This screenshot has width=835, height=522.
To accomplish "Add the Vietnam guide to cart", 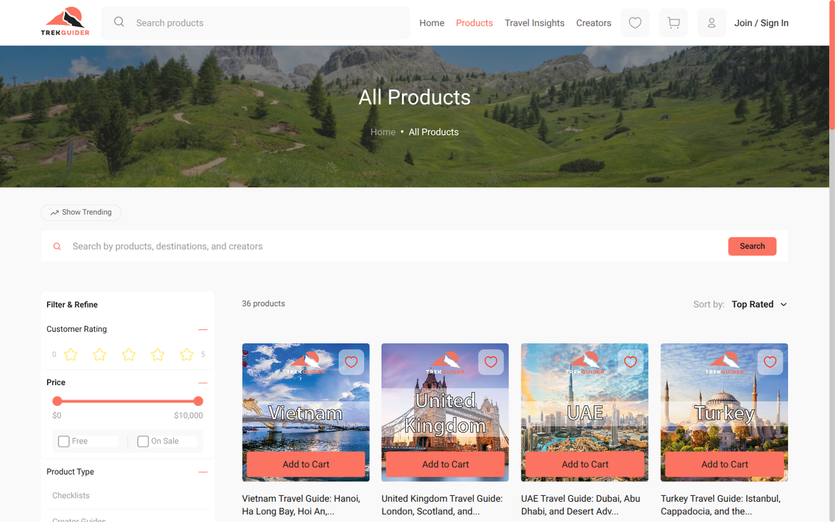I will (306, 465).
